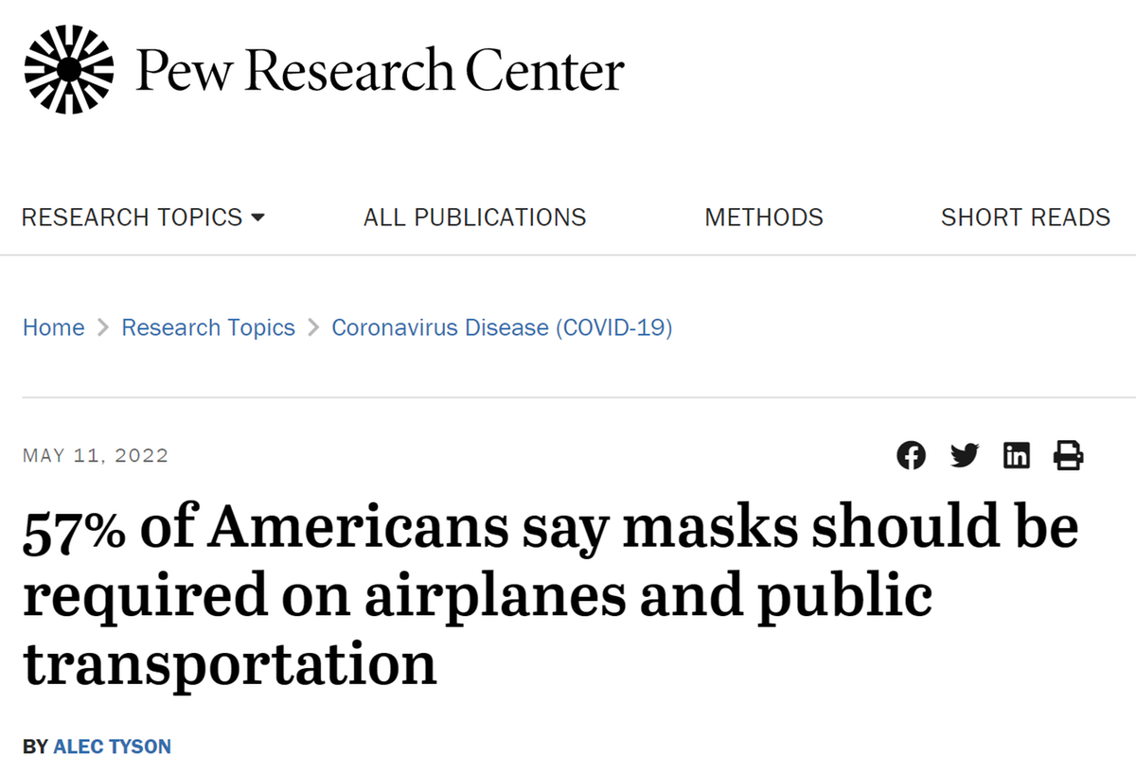Viewport: 1136px width, 774px height.
Task: Open the Research Topics navigation menu
Action: [x=132, y=218]
